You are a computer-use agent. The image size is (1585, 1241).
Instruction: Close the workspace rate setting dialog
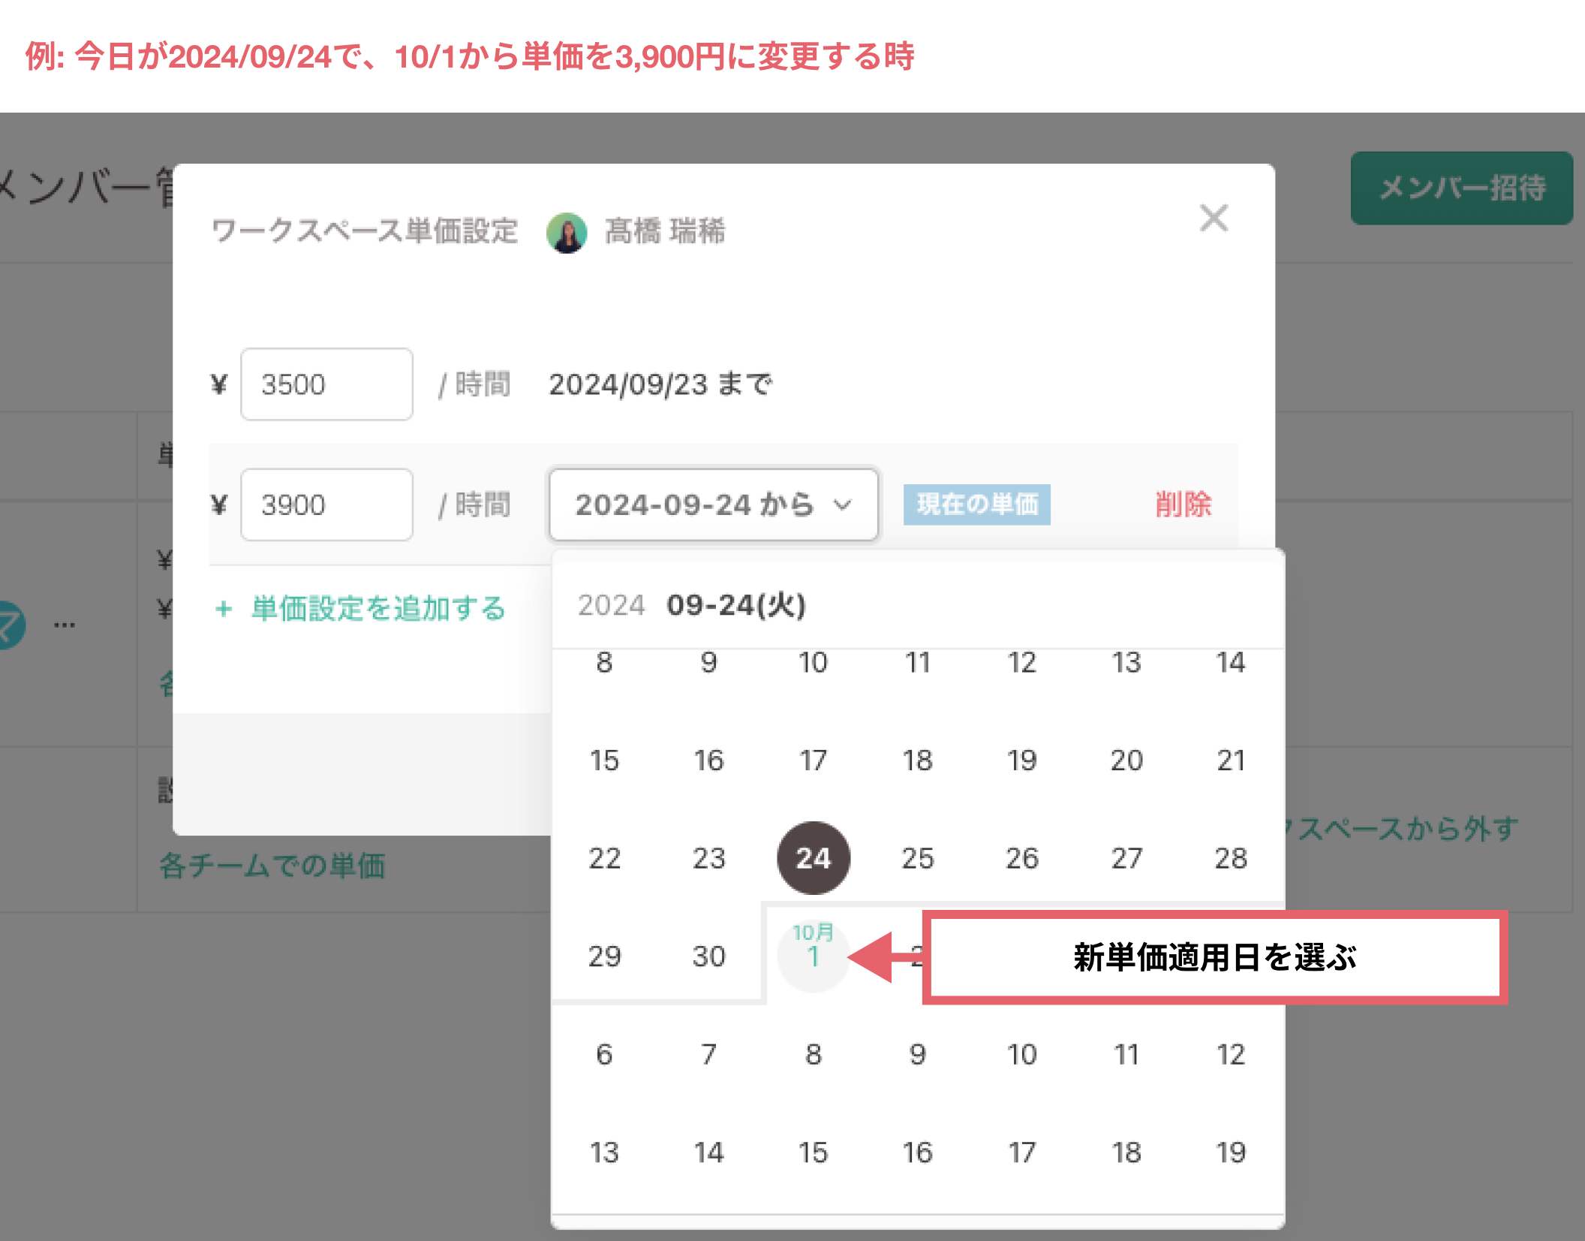click(x=1214, y=218)
